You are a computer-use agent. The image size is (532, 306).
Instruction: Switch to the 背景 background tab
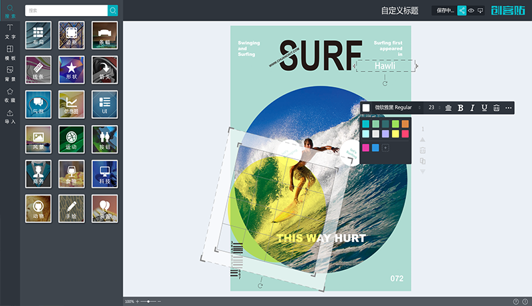tap(9, 73)
